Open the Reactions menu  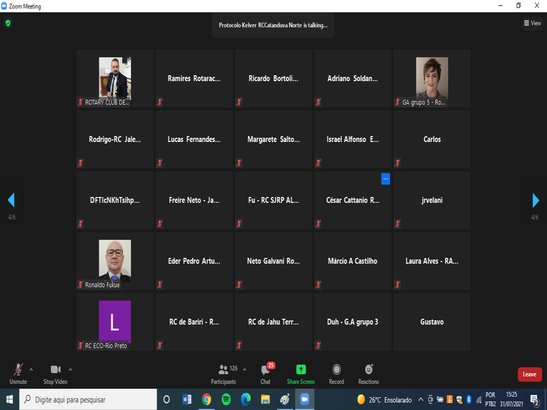click(369, 373)
